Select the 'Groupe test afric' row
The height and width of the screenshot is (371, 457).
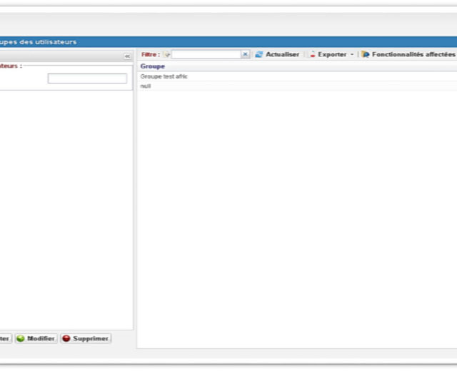point(164,76)
